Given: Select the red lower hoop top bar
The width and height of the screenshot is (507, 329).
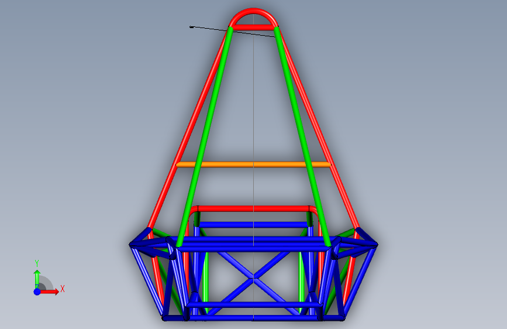Looking at the screenshot, I should 254,208.
